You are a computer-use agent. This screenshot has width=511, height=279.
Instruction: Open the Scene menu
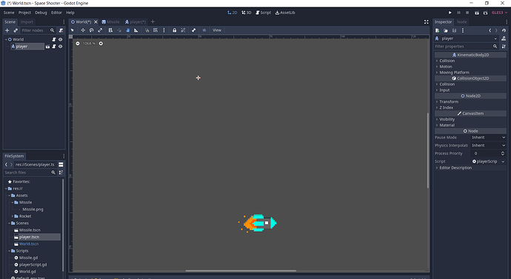9,13
